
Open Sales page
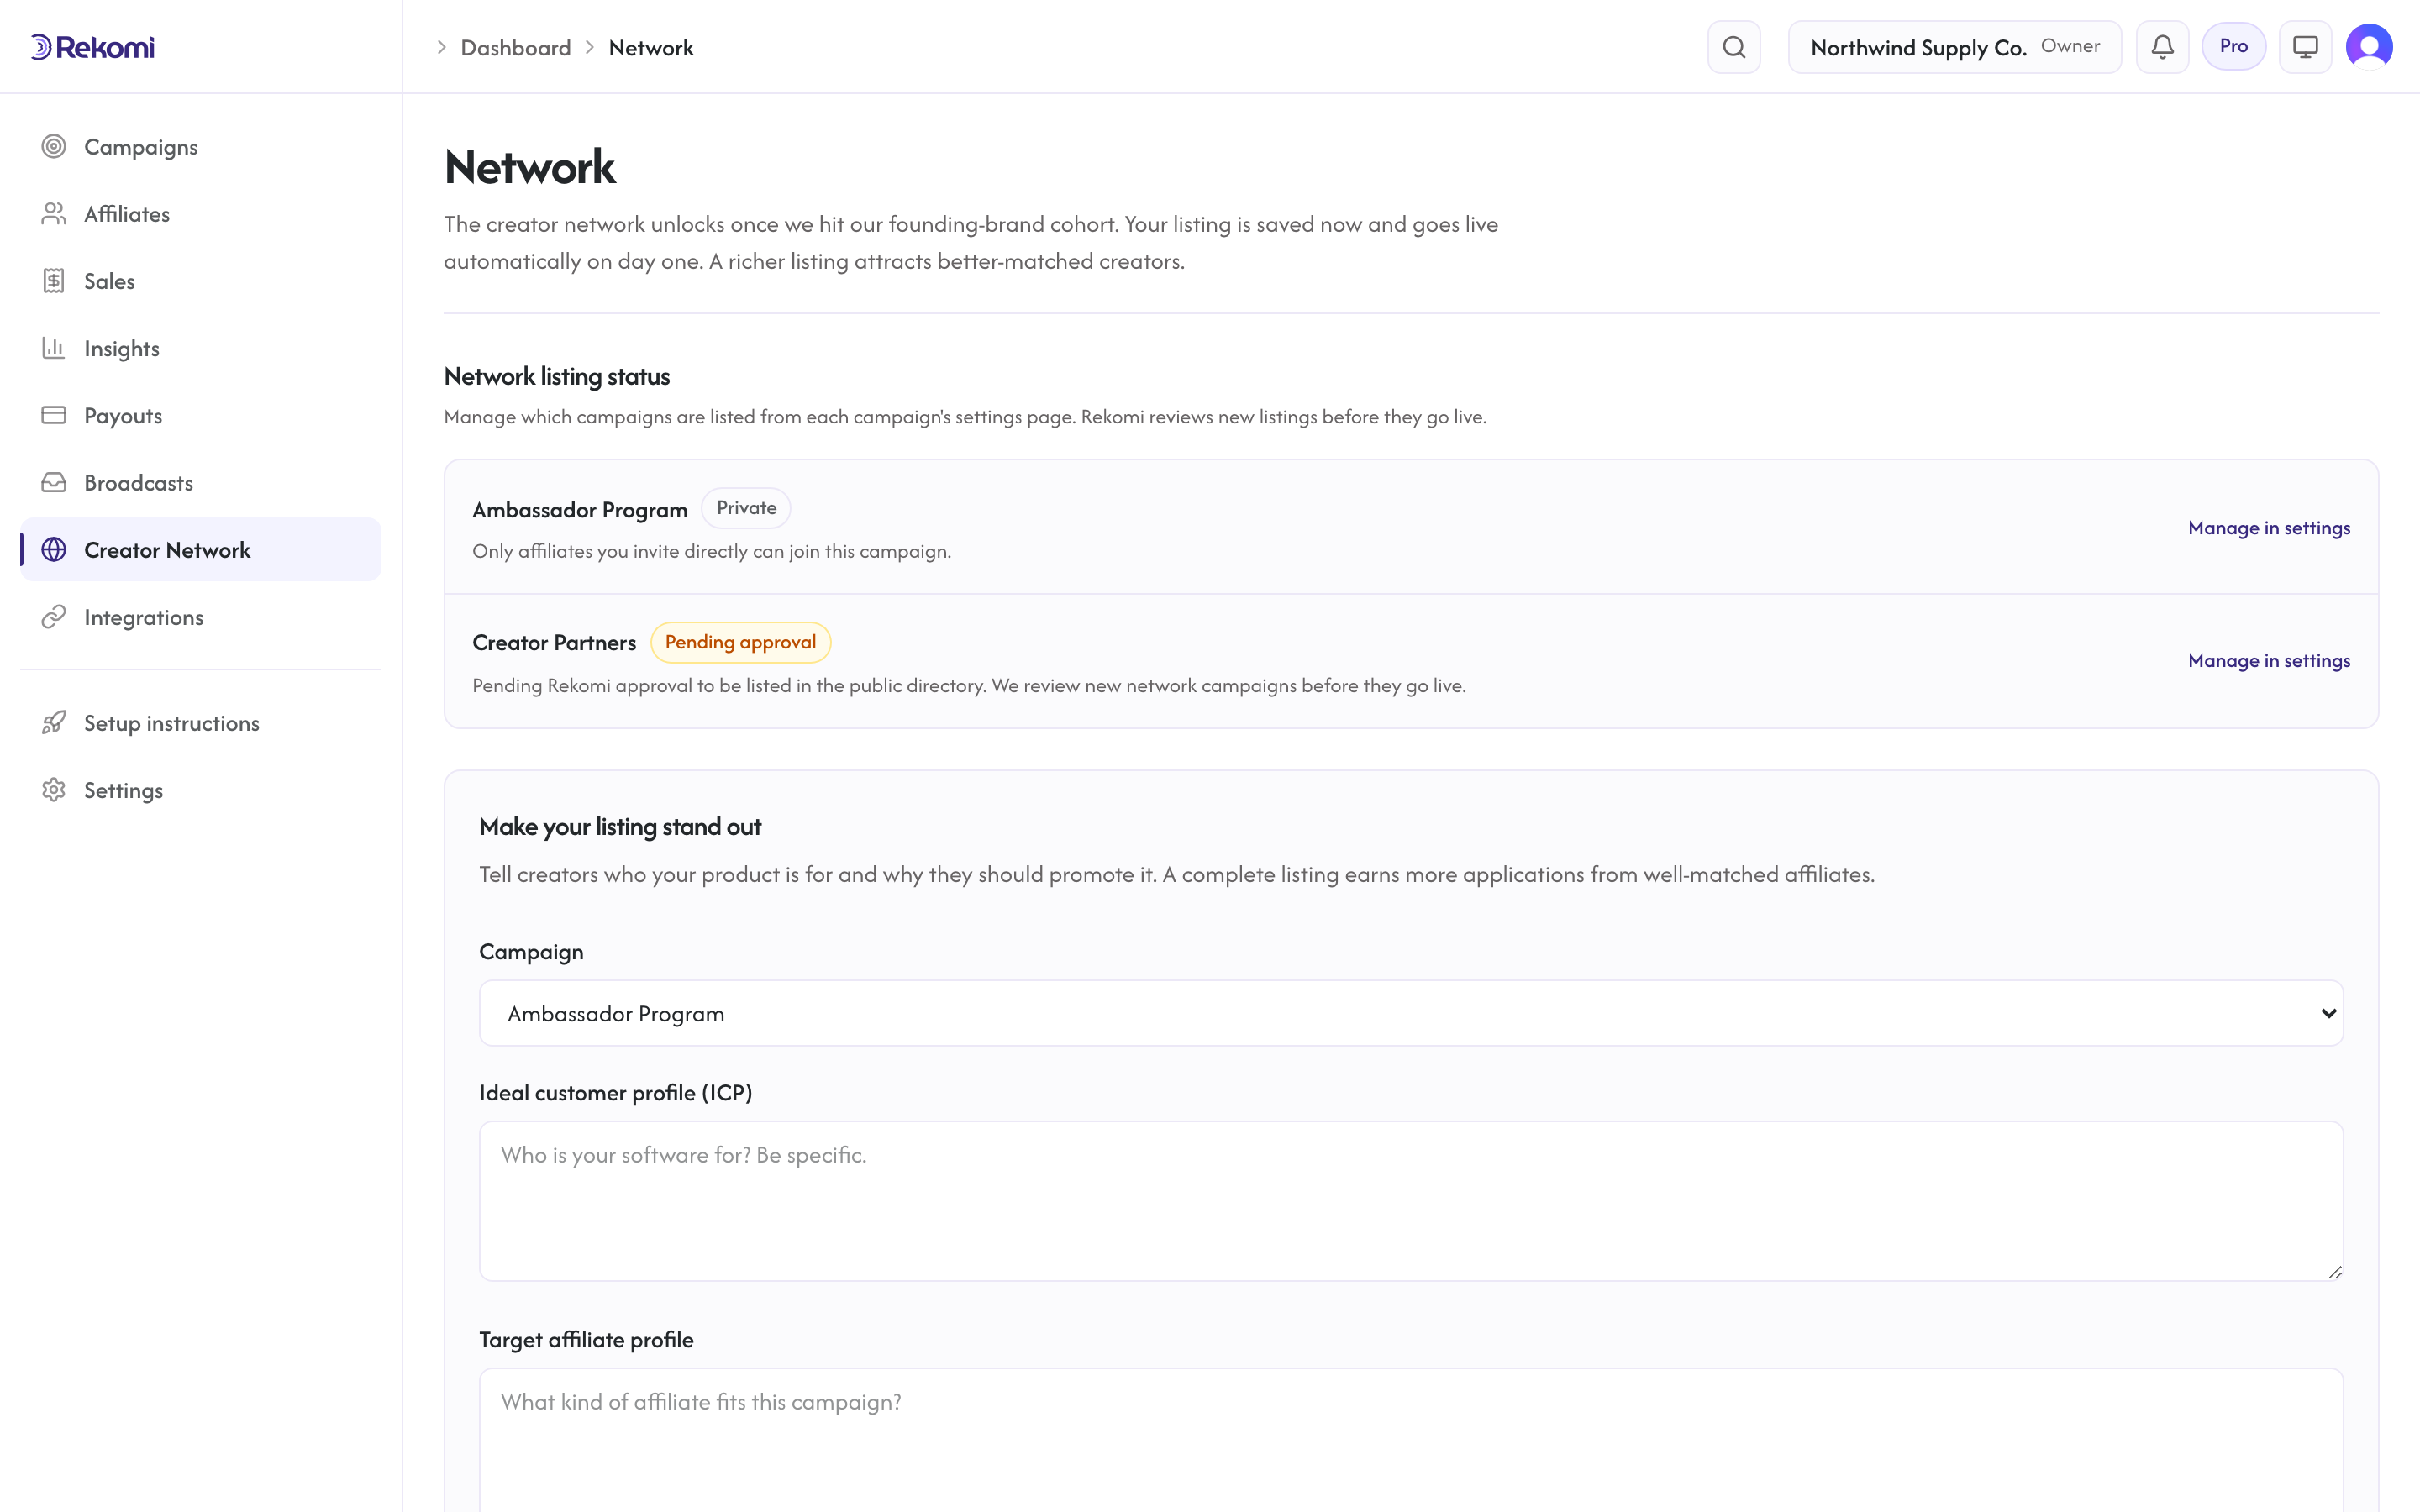[201, 281]
